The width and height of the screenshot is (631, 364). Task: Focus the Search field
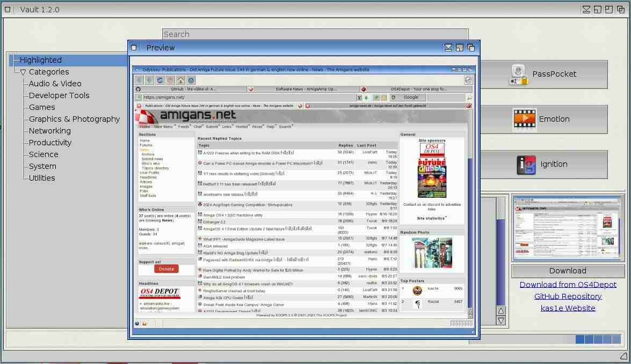point(315,34)
